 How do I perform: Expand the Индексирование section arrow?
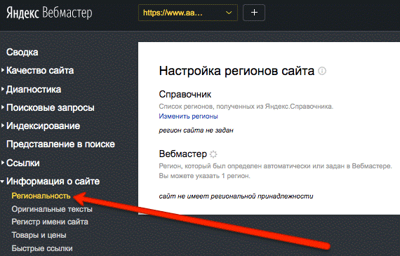(3, 126)
